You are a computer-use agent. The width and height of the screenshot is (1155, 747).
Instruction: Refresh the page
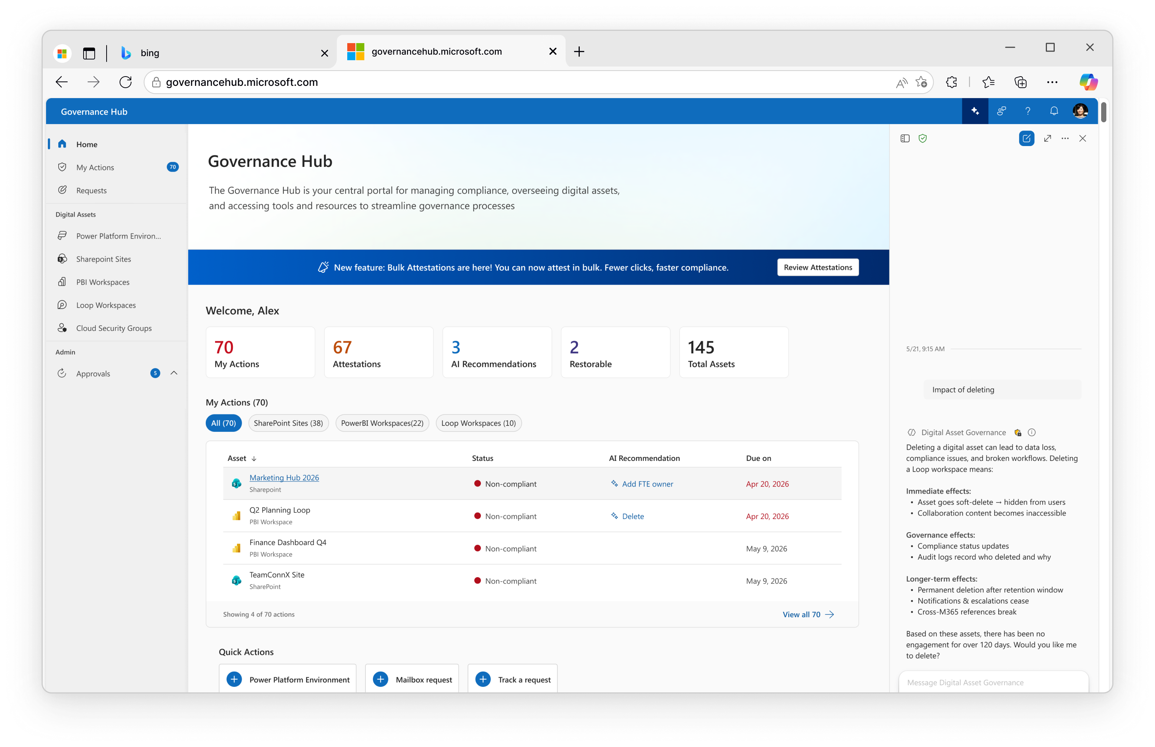click(x=126, y=82)
